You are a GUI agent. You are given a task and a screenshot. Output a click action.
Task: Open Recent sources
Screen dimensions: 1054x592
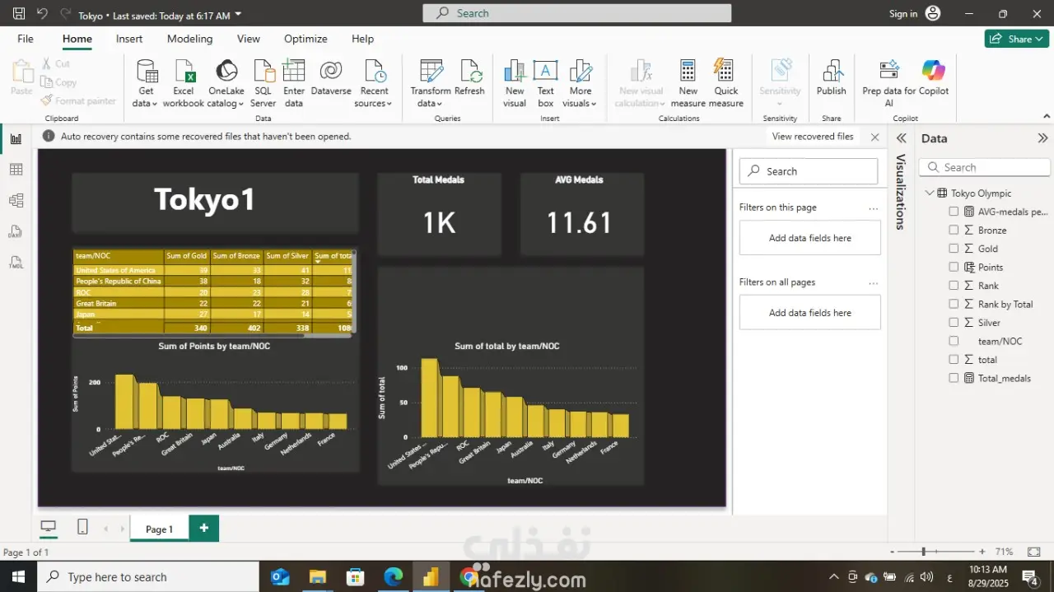pos(374,83)
